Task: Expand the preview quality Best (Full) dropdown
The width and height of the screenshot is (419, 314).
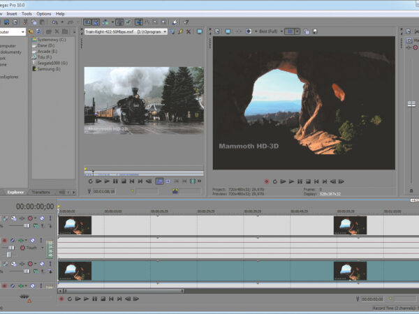Action: [x=281, y=31]
